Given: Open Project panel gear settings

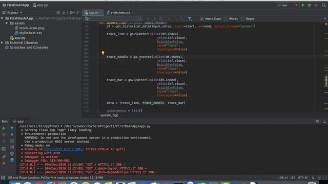Looking at the screenshot, I should coord(71,13).
